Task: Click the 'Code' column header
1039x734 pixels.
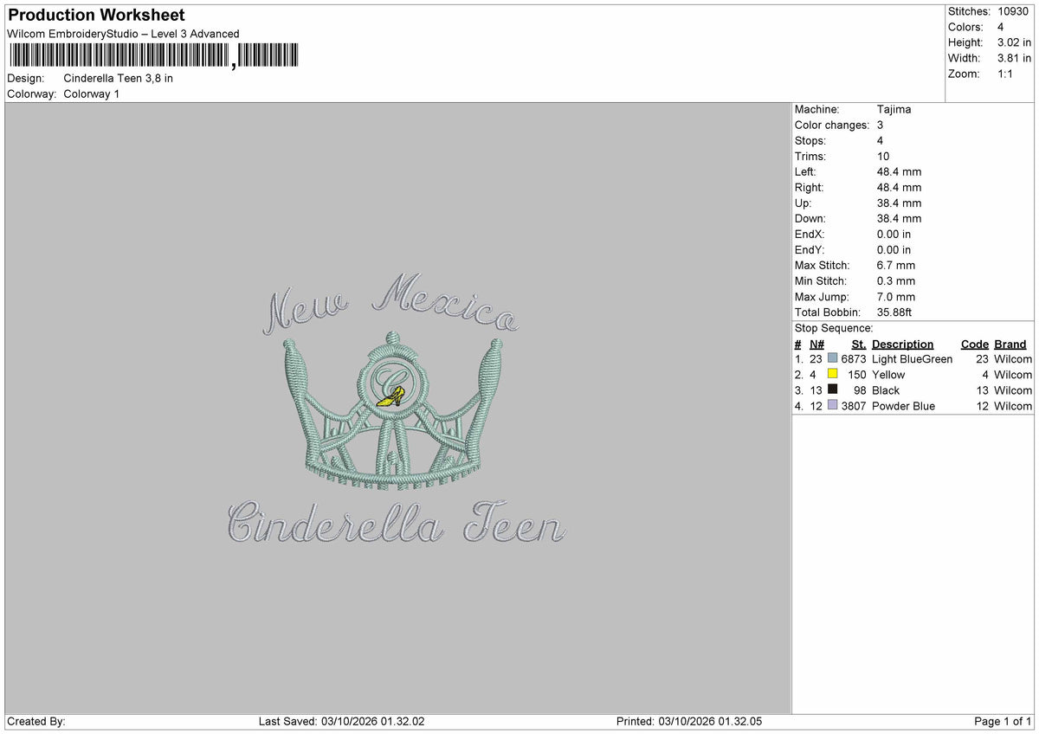Action: tap(975, 344)
